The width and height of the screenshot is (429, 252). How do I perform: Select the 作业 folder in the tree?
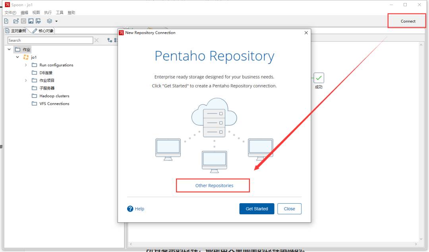(x=22, y=50)
